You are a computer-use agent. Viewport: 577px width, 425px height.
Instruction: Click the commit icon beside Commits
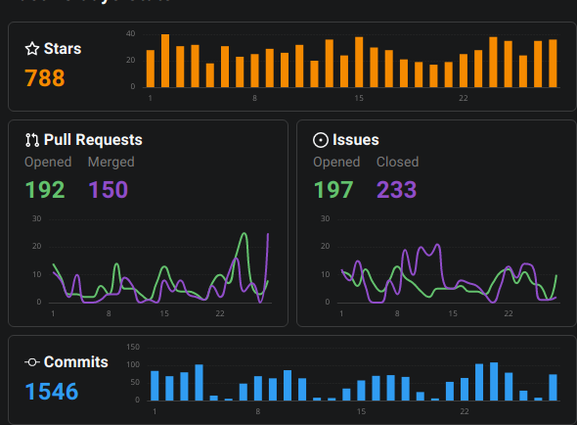32,362
